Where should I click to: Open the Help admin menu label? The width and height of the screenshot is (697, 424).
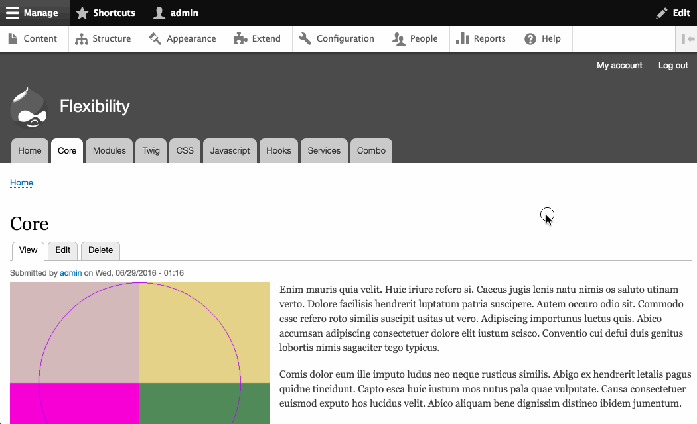[x=551, y=39]
